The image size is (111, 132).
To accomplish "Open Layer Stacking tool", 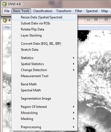I will point(44,35).
